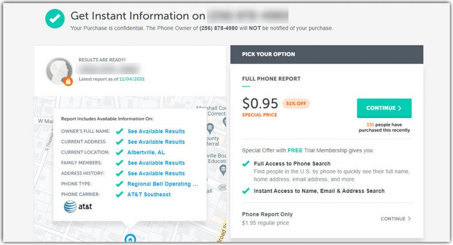This screenshot has height=245, width=453.
Task: Click Regional Bell Operating phone type link
Action: 162,184
